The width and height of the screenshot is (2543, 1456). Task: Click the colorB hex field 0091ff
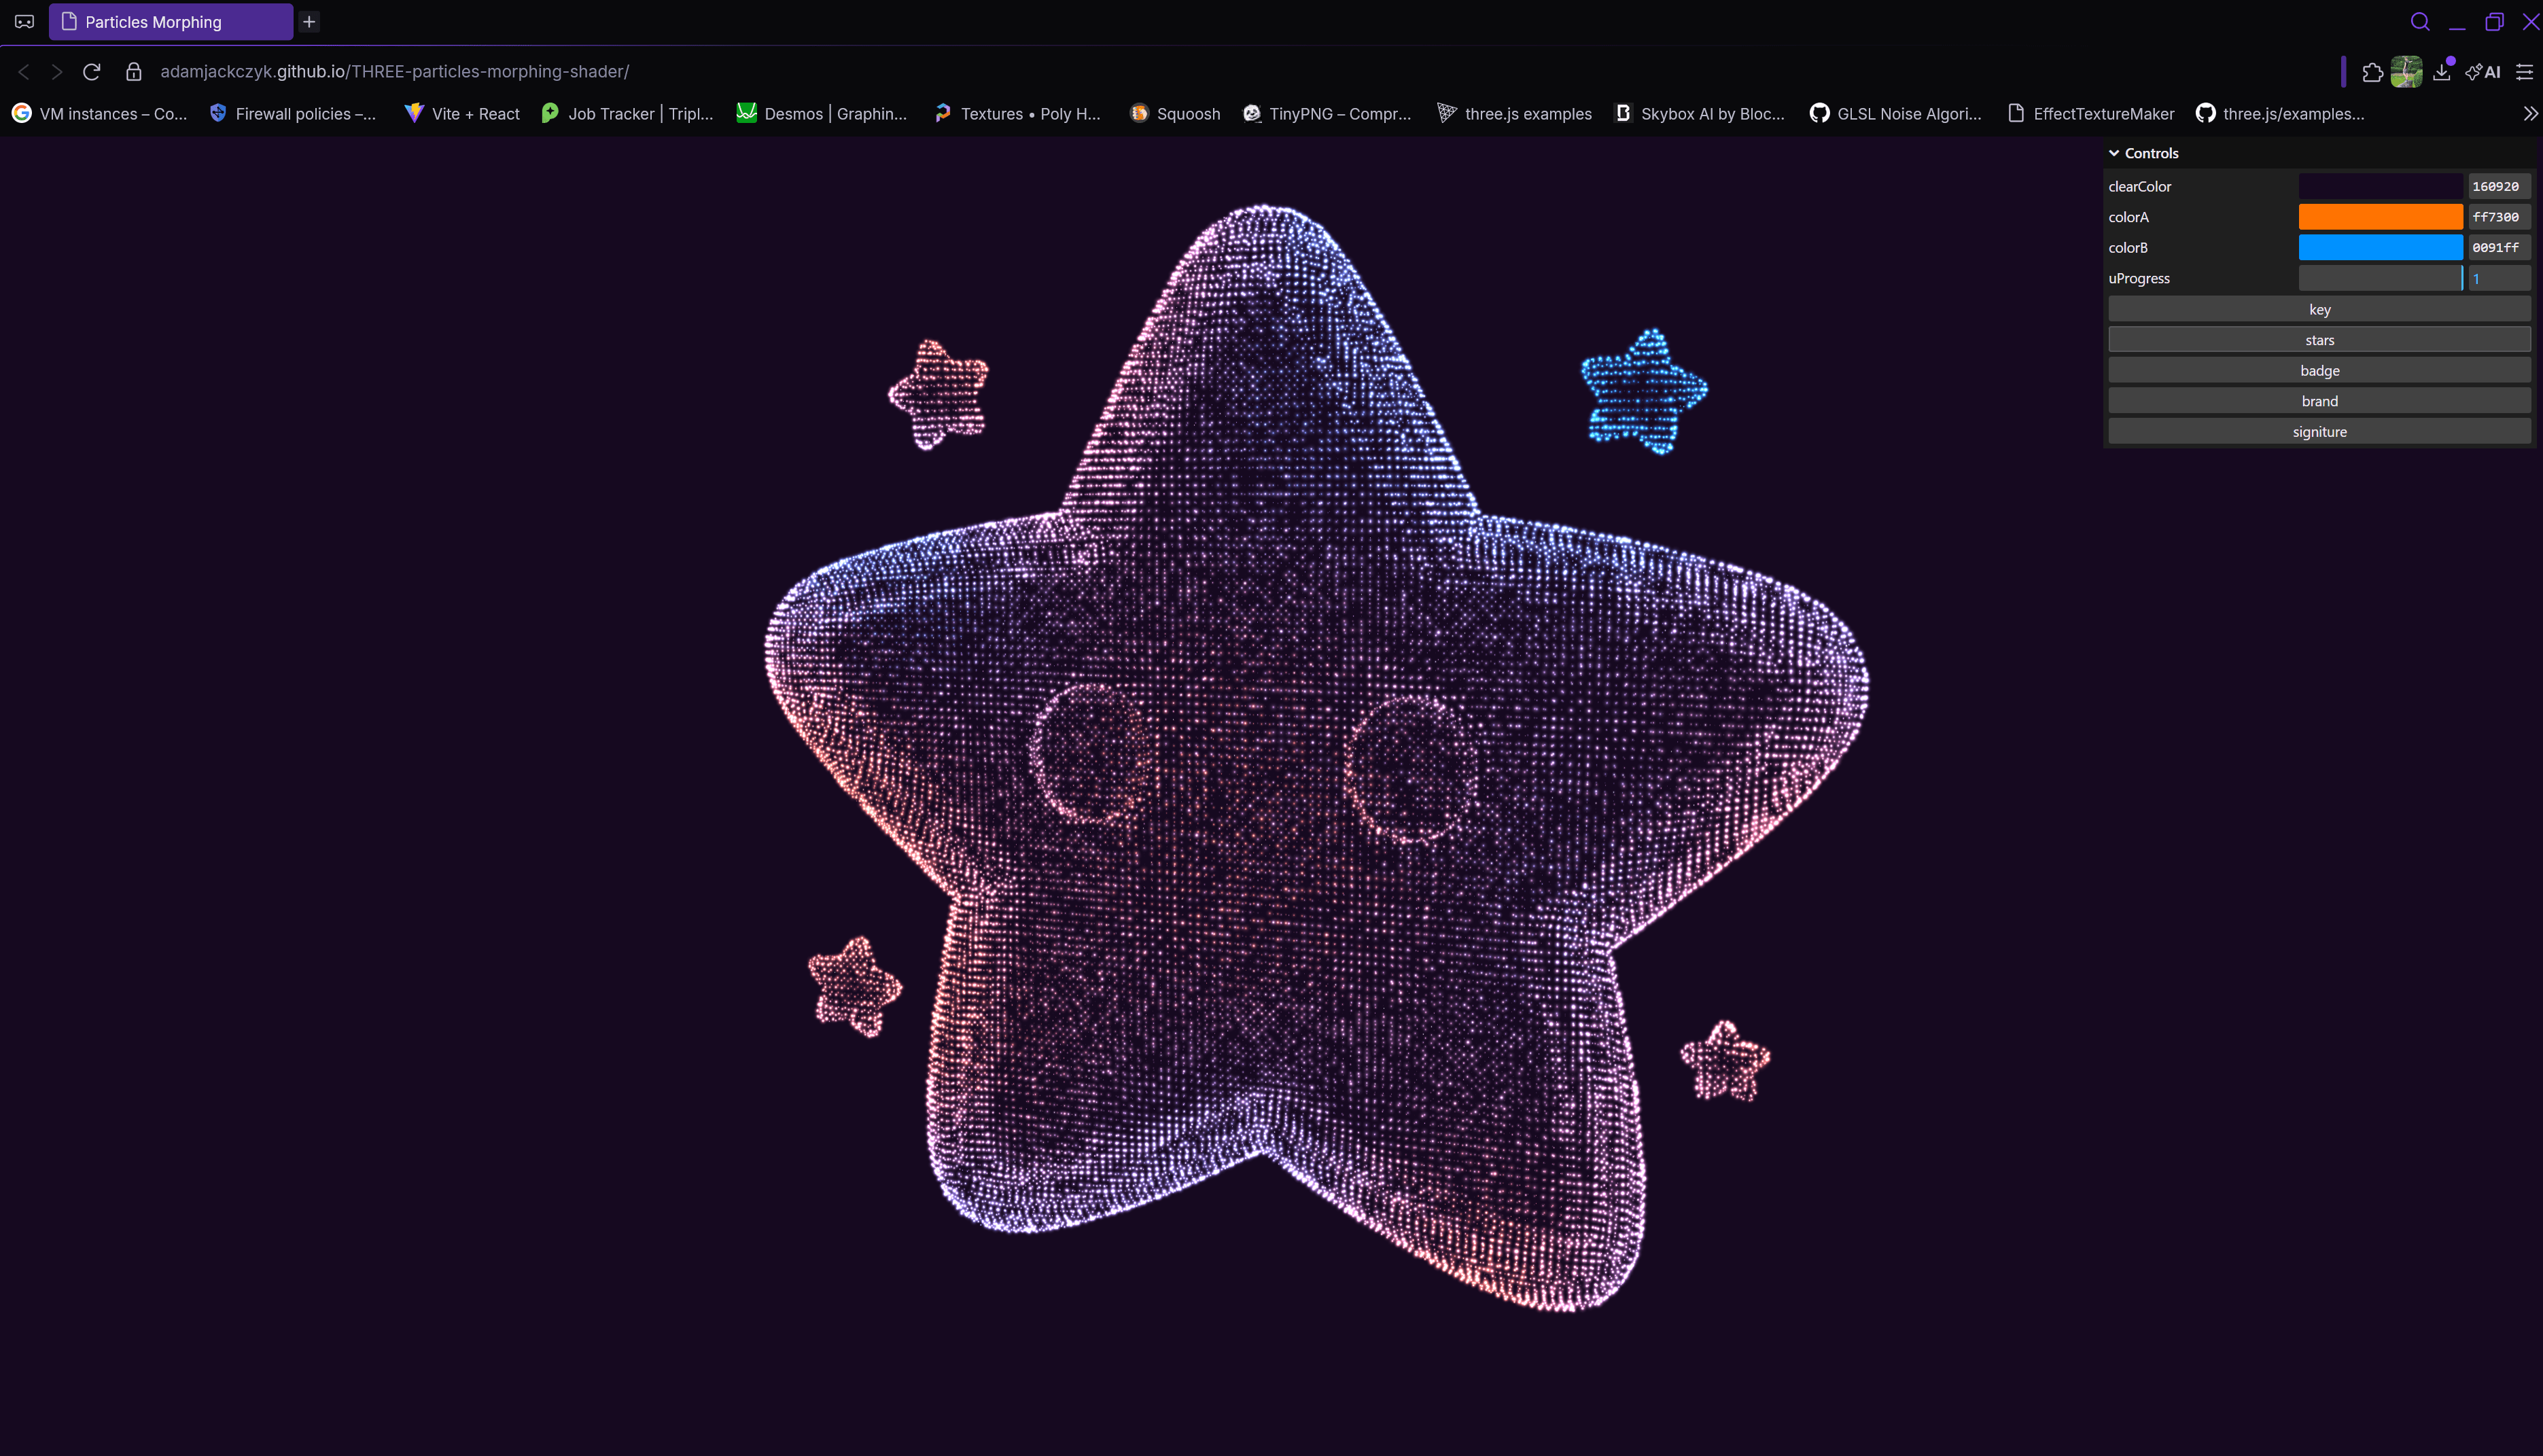2499,247
